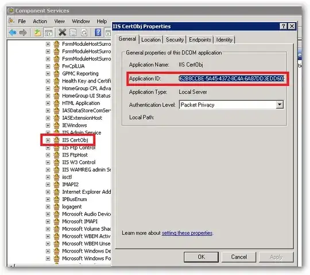Click the package icon beside iisctl

pos(56,177)
